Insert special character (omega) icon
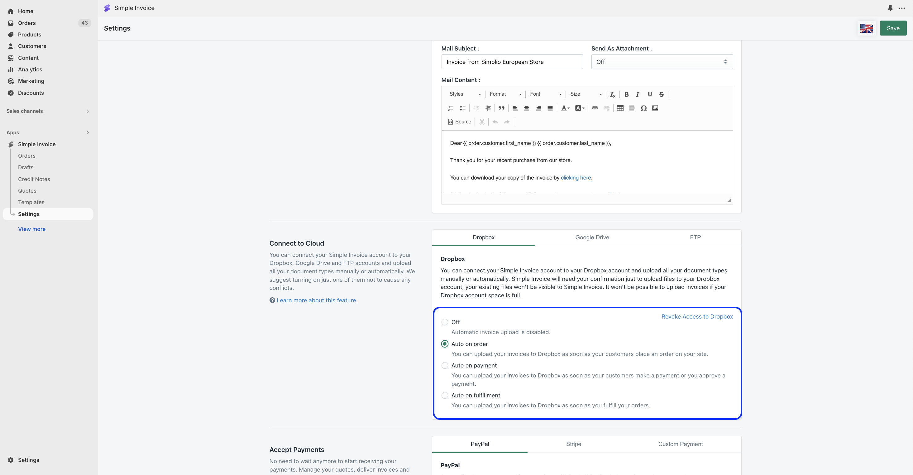Image resolution: width=913 pixels, height=475 pixels. [643, 108]
